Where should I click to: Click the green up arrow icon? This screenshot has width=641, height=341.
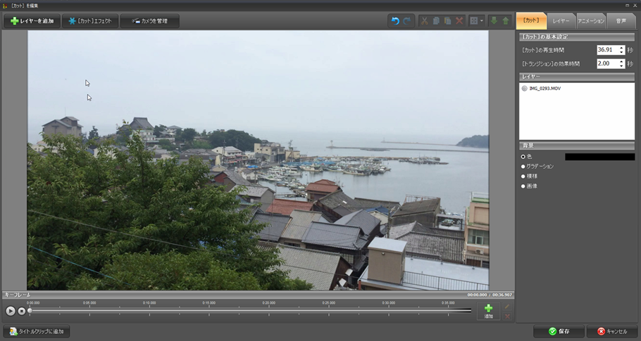[505, 21]
